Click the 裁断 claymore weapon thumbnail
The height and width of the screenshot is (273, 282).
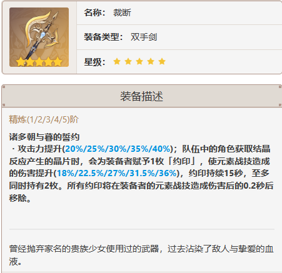tap(39, 37)
